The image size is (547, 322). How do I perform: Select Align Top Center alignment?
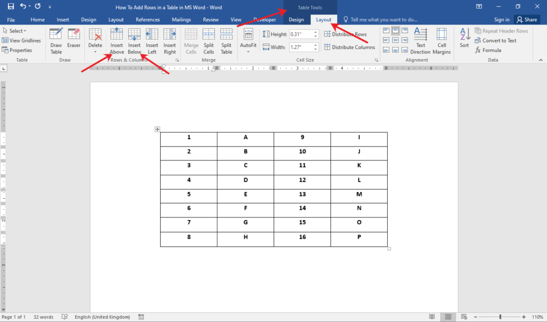395,30
